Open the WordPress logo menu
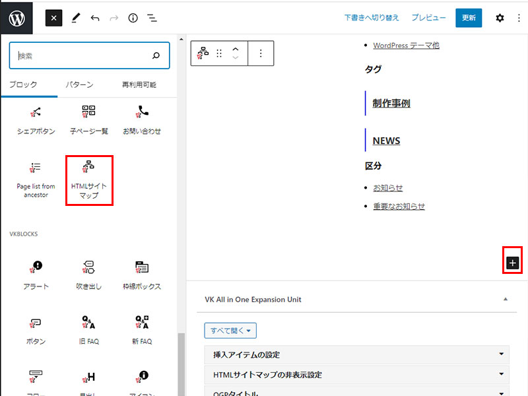The width and height of the screenshot is (528, 396). [x=17, y=18]
